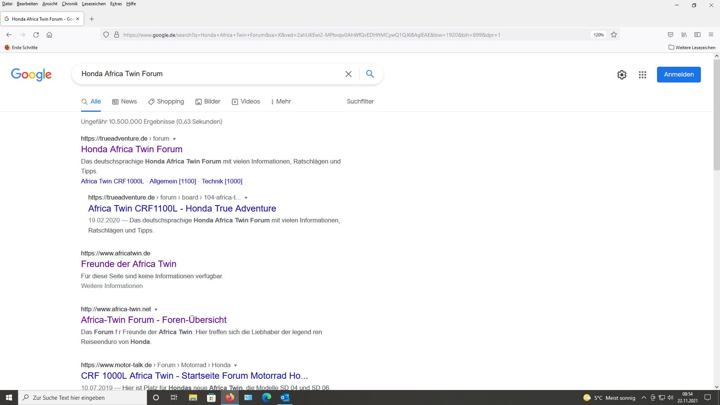Go to the Firefox home page icon
The image size is (720, 405).
tap(49, 35)
